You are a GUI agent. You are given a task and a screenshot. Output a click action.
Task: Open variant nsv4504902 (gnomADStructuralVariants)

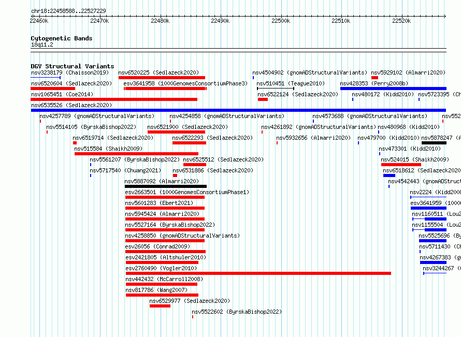[310, 72]
